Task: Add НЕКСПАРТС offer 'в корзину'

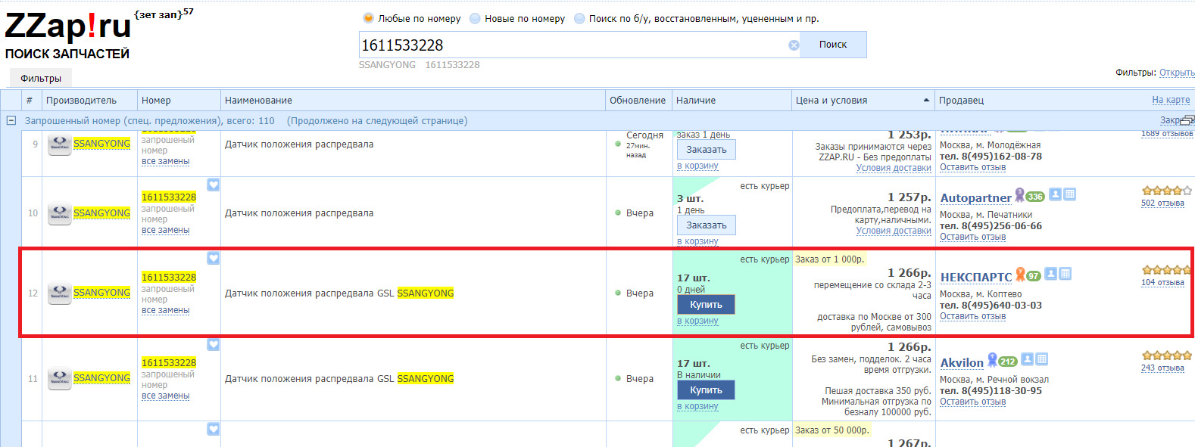Action: point(697,321)
